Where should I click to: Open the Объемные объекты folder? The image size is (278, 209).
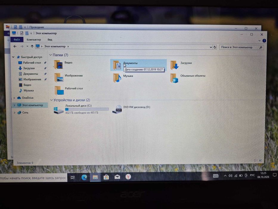click(x=174, y=78)
